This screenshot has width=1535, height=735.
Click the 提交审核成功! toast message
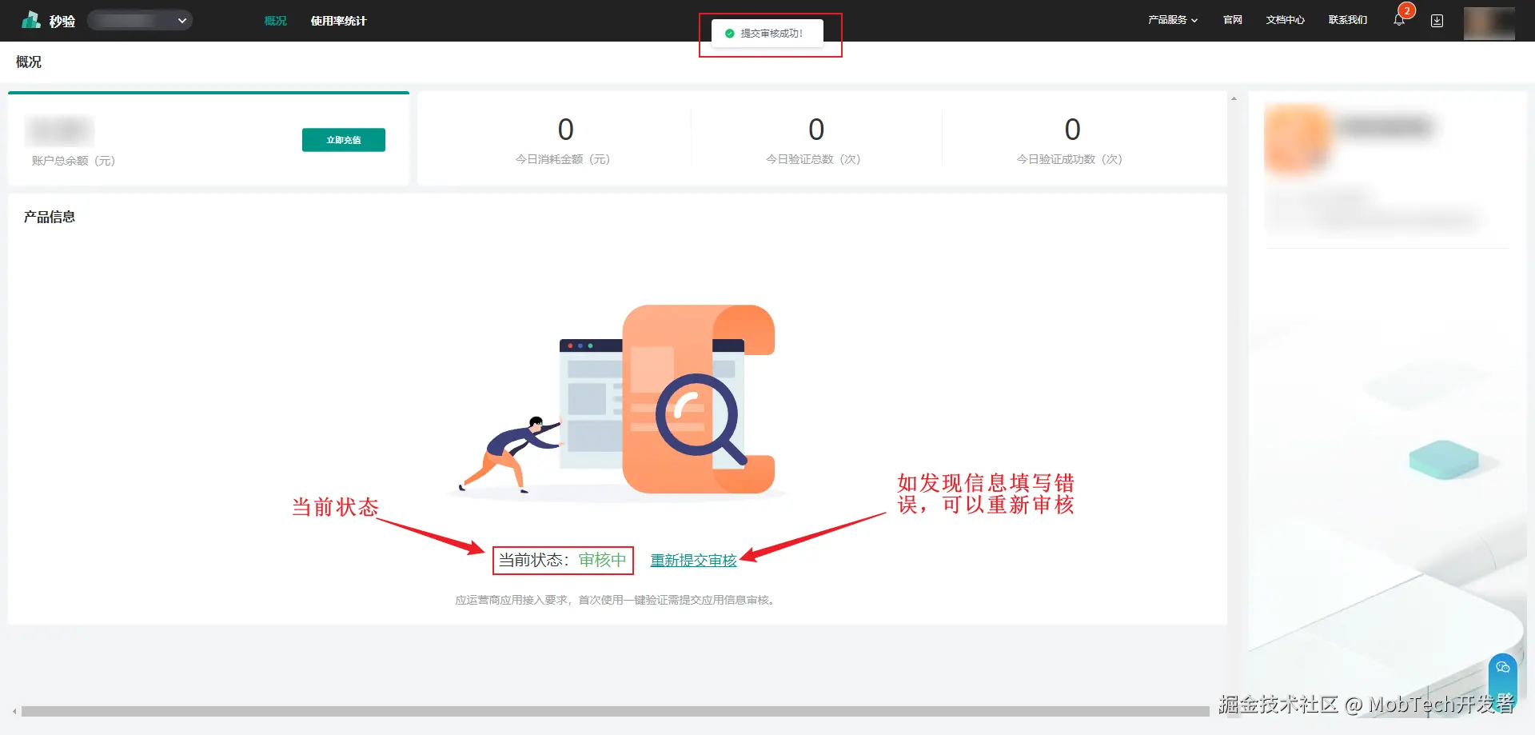tap(767, 34)
